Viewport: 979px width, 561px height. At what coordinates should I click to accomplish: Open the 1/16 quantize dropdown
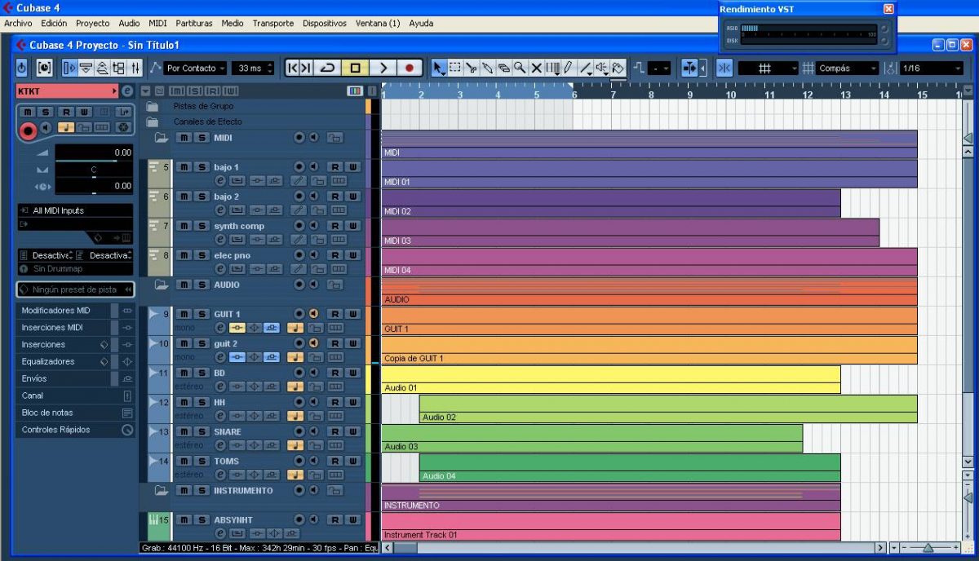coord(931,68)
